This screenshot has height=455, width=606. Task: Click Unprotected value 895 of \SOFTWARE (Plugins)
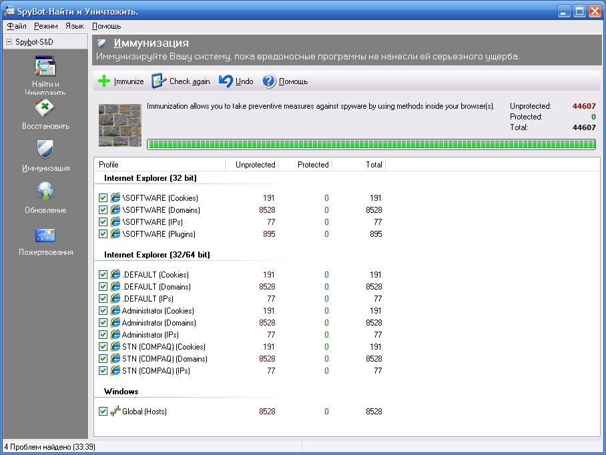coord(269,234)
